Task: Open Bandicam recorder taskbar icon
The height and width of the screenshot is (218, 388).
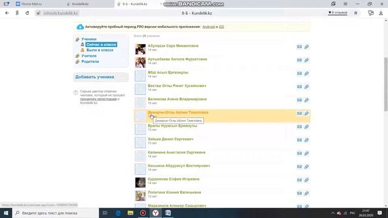Action: click(x=143, y=213)
